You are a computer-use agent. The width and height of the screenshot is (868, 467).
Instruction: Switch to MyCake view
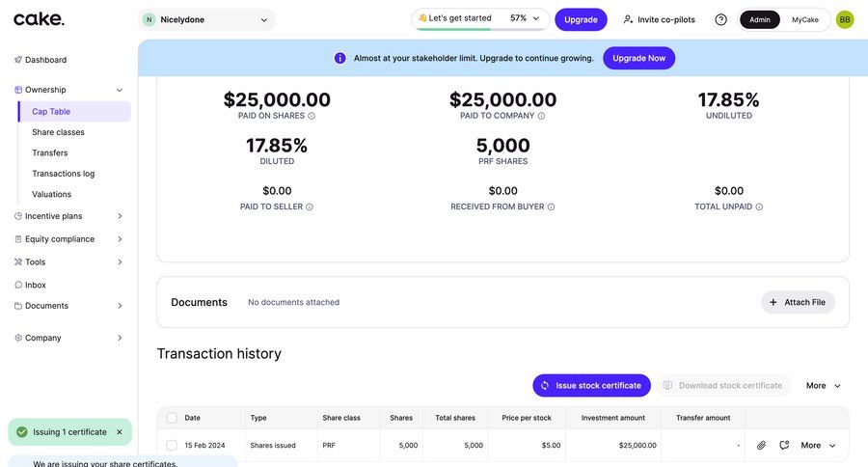805,19
